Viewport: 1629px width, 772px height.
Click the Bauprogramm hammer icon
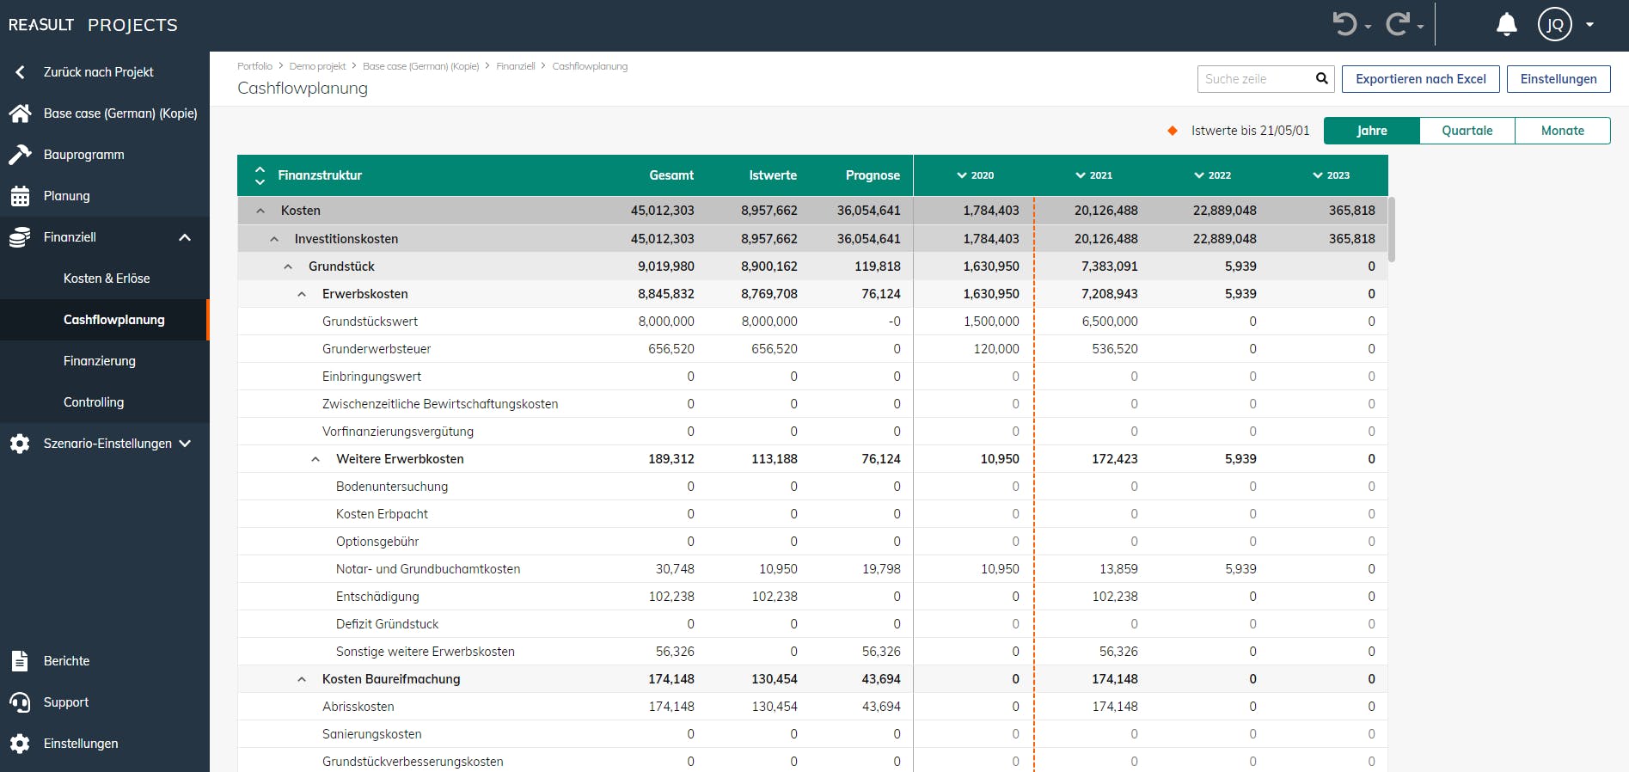(20, 155)
